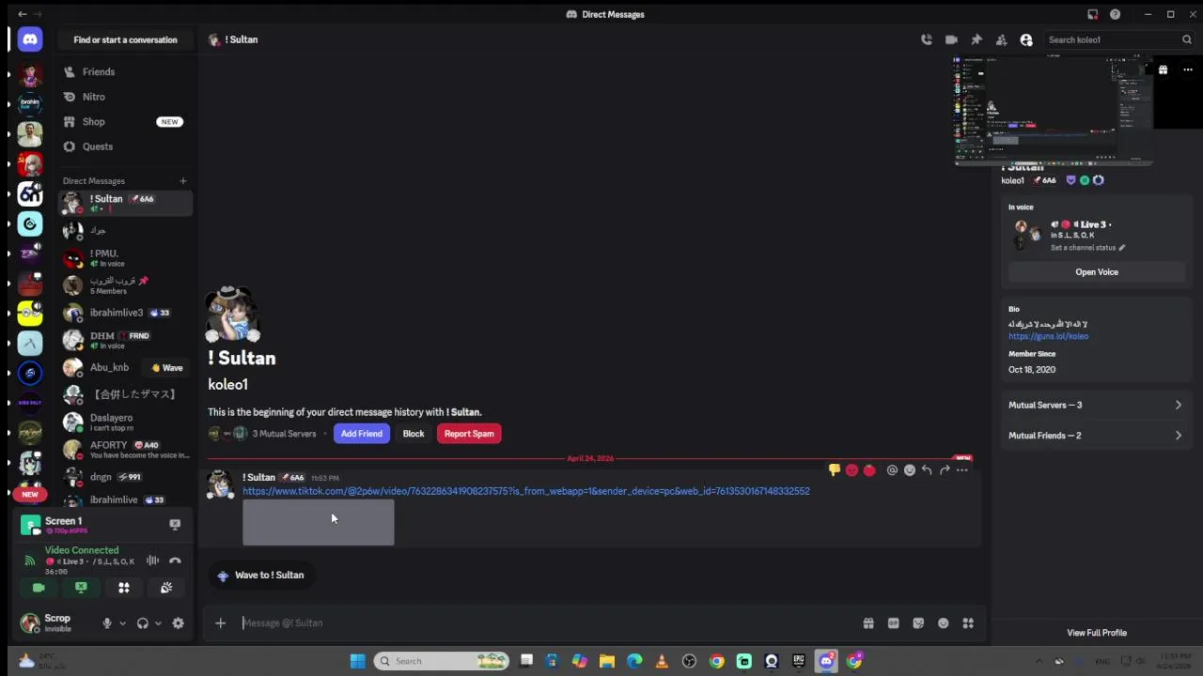1203x676 pixels.
Task: Forward Sultan's message arrow
Action: pos(945,470)
